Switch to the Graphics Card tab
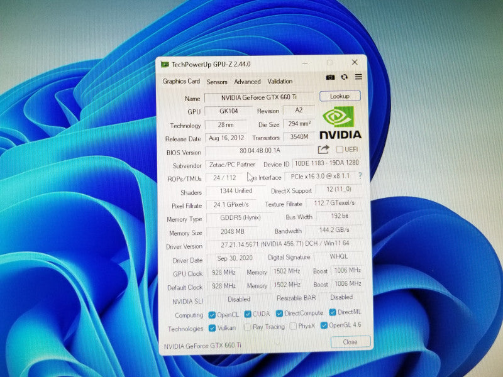This screenshot has width=503, height=377. 181,82
